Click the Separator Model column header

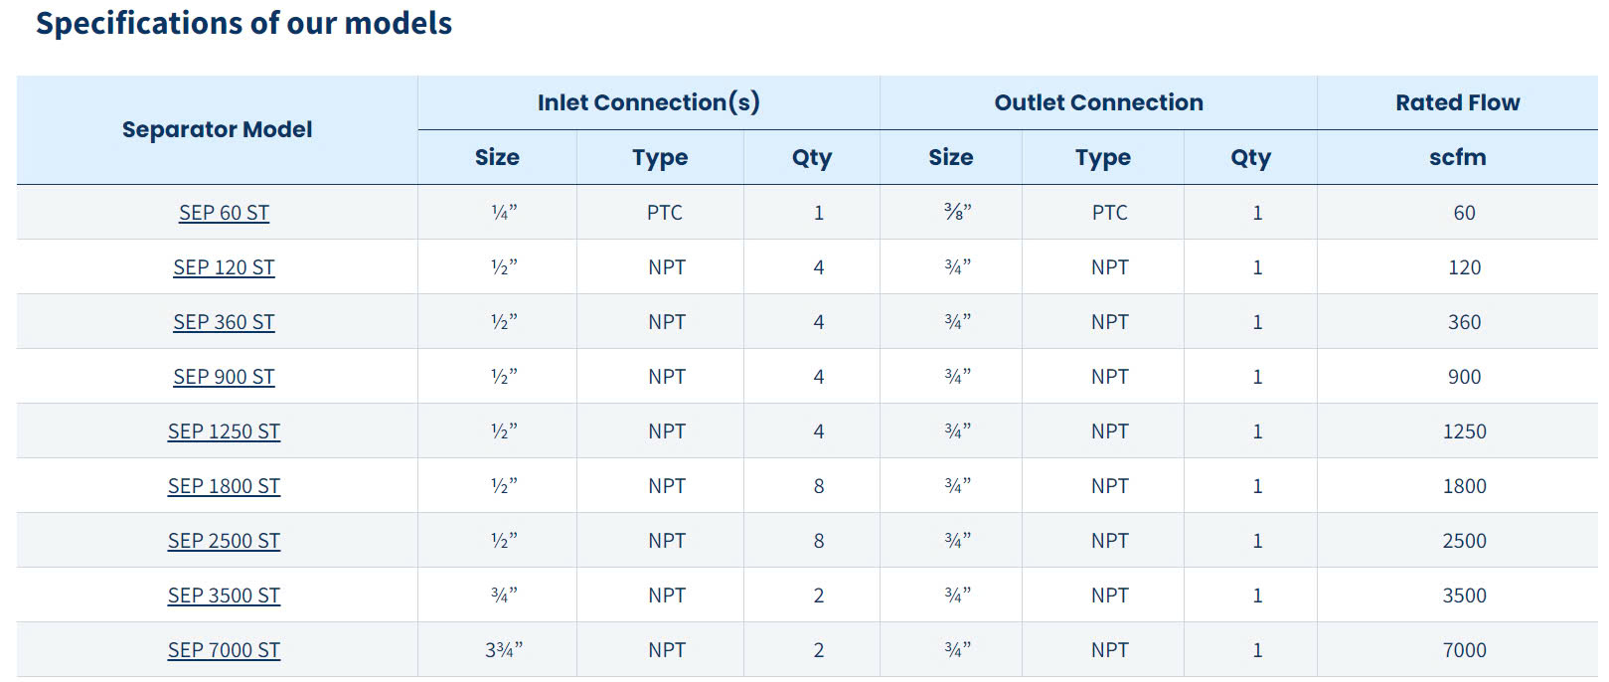pyautogui.click(x=217, y=129)
